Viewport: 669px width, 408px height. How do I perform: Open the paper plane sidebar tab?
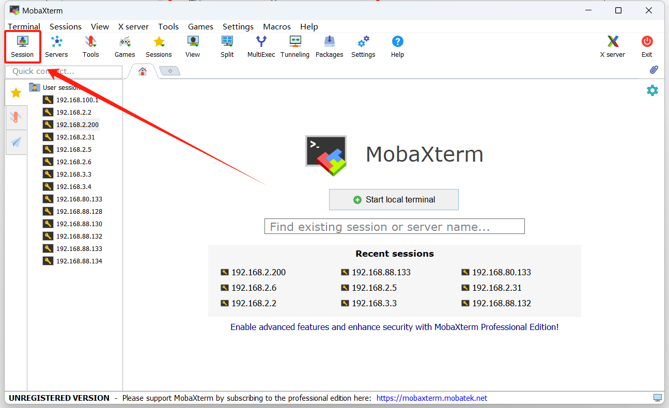click(x=16, y=142)
